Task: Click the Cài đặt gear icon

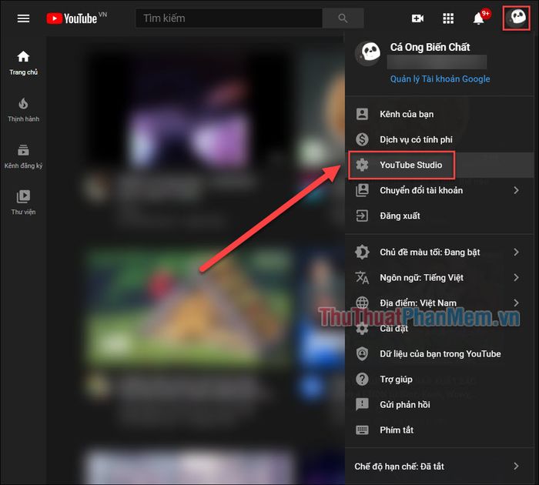Action: coord(362,328)
